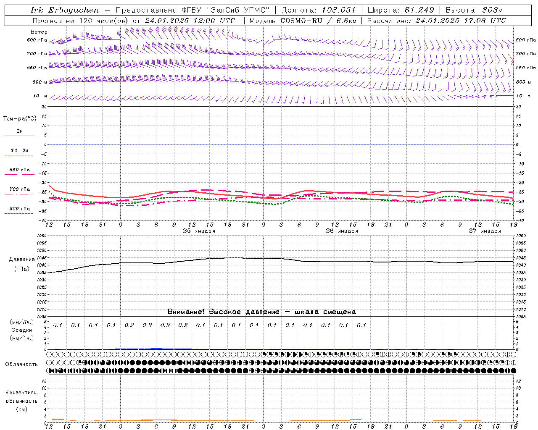
Task: Click the station name Irk_Erbogachen
Action: coord(65,10)
